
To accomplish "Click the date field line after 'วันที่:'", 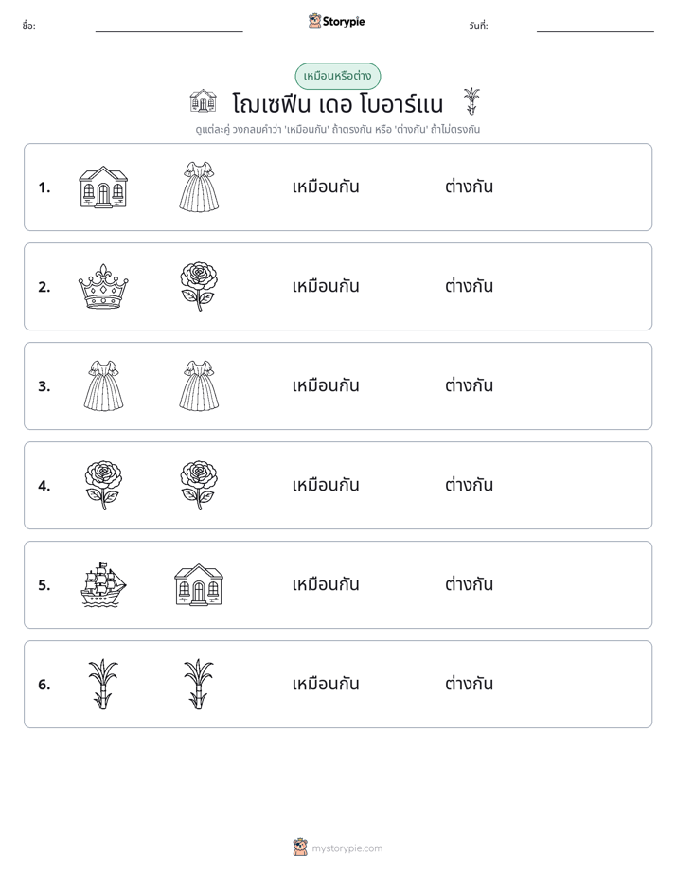I will [596, 31].
